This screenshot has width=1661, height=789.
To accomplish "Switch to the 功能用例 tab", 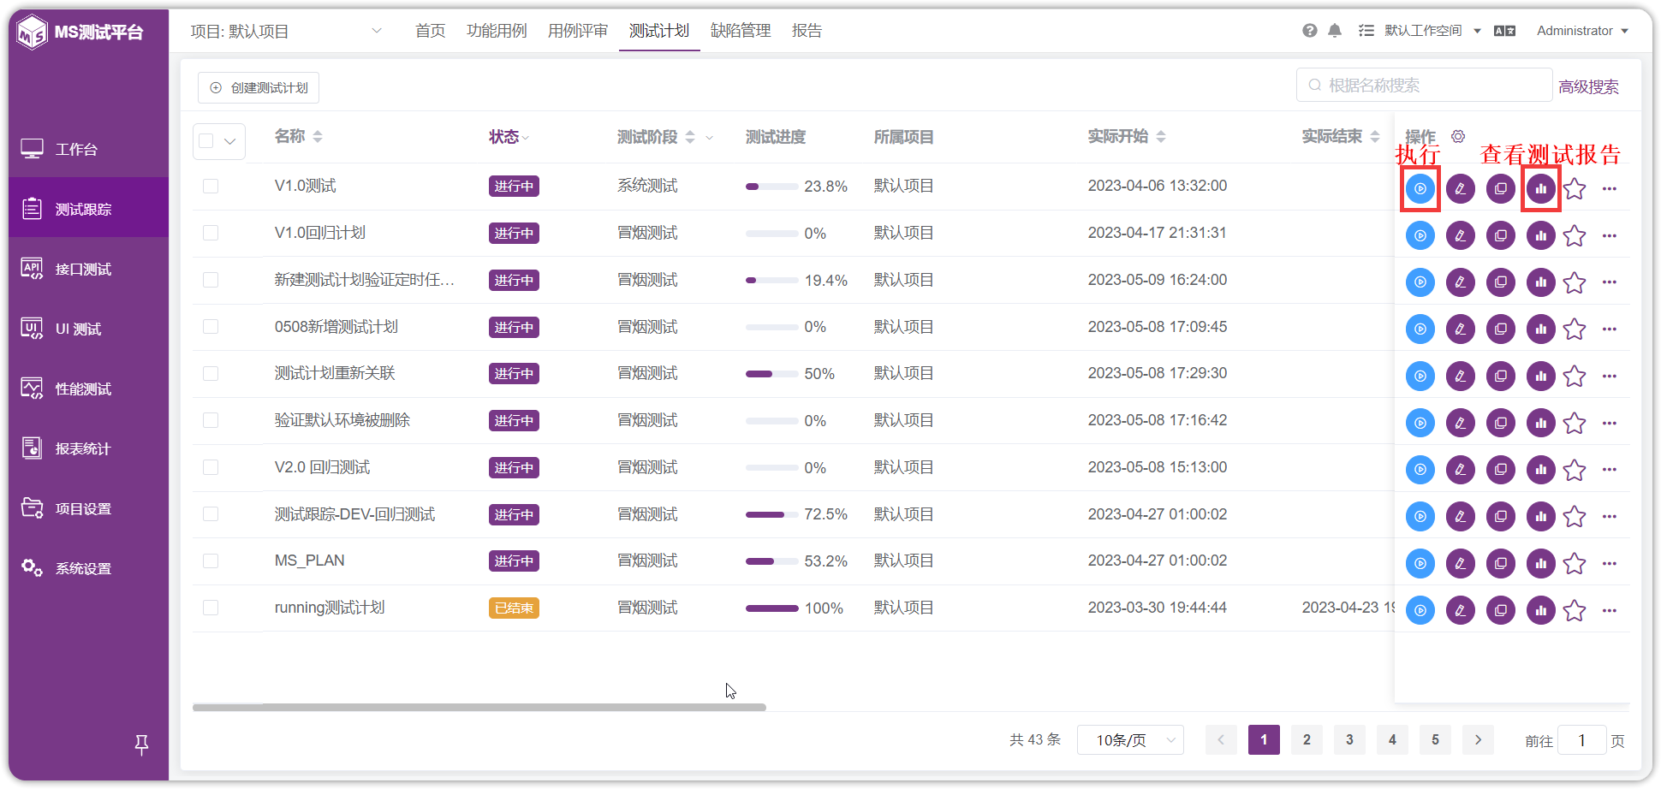I will pos(497,31).
